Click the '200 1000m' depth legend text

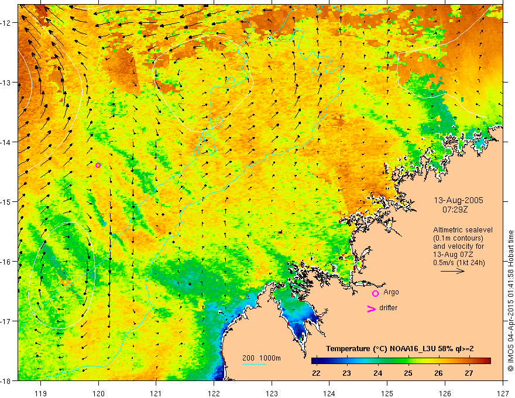tap(262, 358)
